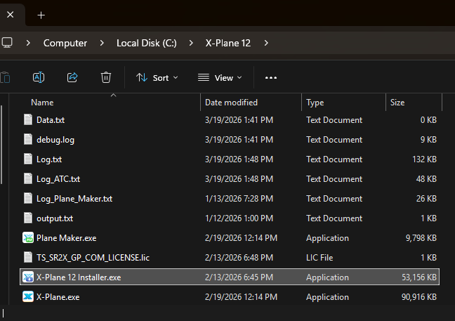Expand chevron after Computer breadcrumb
Image resolution: width=455 pixels, height=321 pixels.
click(x=102, y=43)
